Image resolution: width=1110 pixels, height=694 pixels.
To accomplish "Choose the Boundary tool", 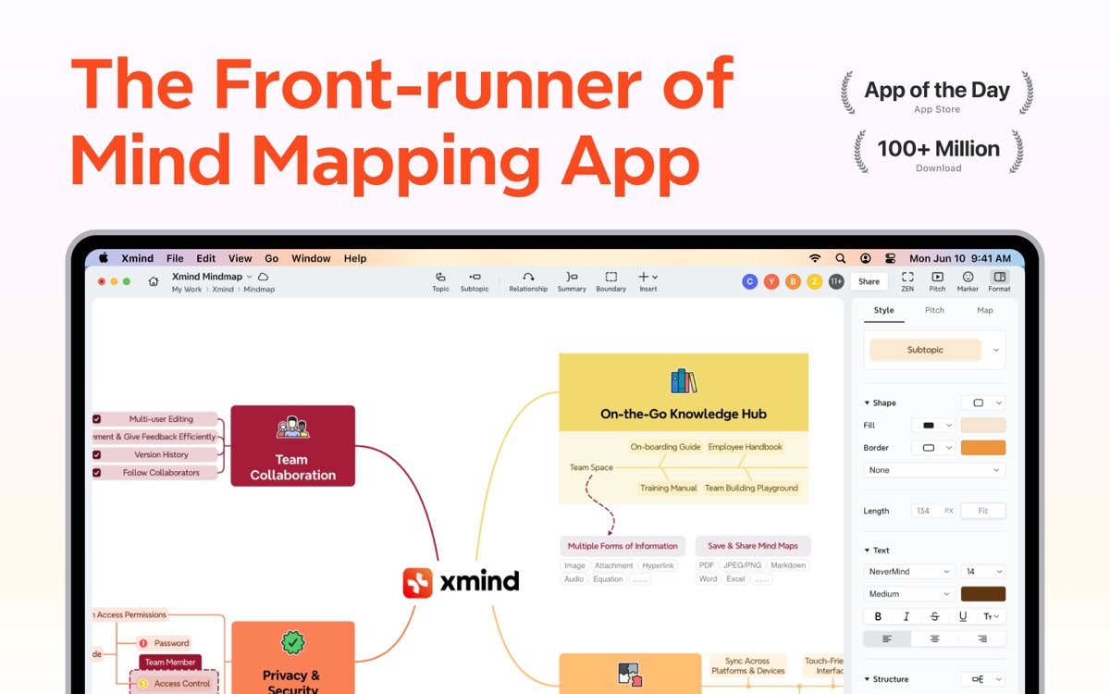I will (x=610, y=278).
